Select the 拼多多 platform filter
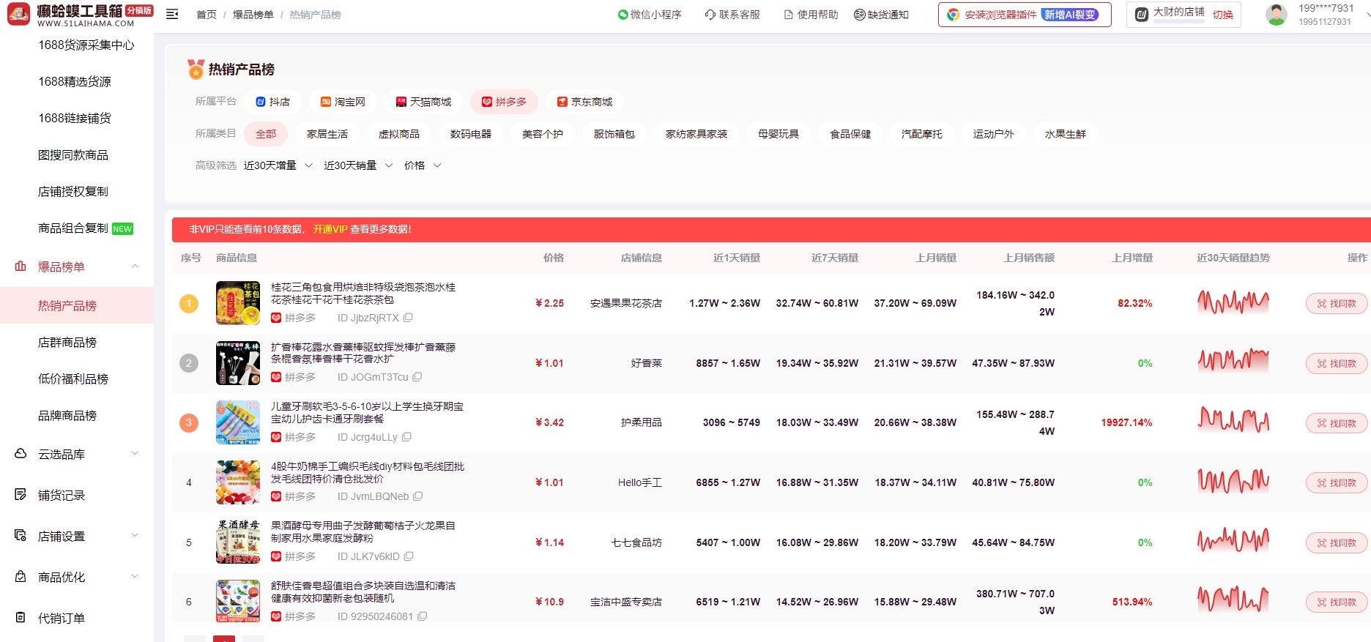Image resolution: width=1371 pixels, height=642 pixels. pos(504,102)
